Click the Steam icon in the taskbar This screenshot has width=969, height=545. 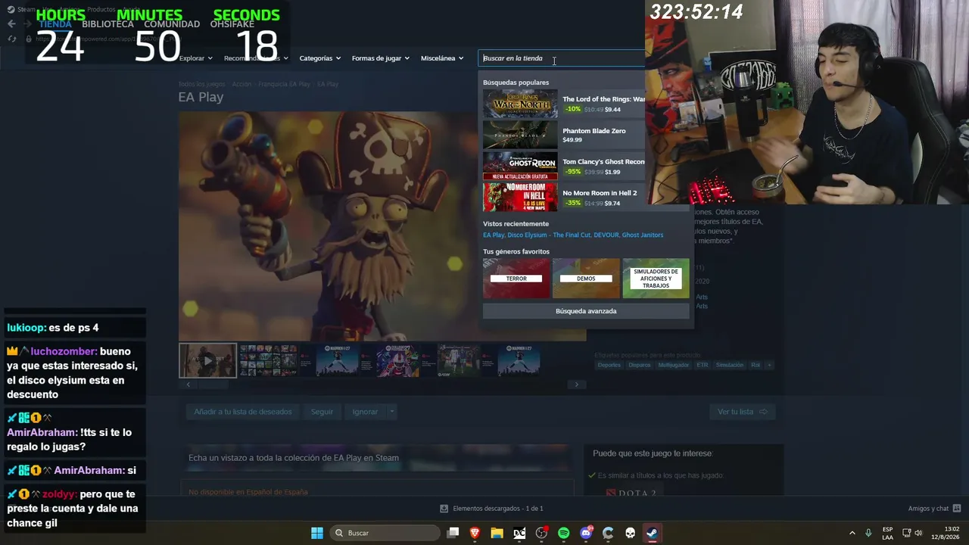(x=652, y=533)
